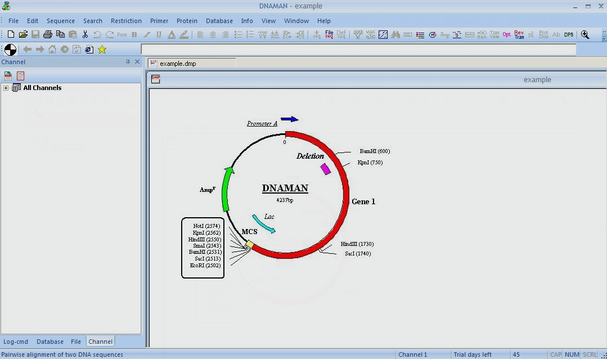Click the Refresh page icon
Screen dimensions: 607x359
coord(77,49)
